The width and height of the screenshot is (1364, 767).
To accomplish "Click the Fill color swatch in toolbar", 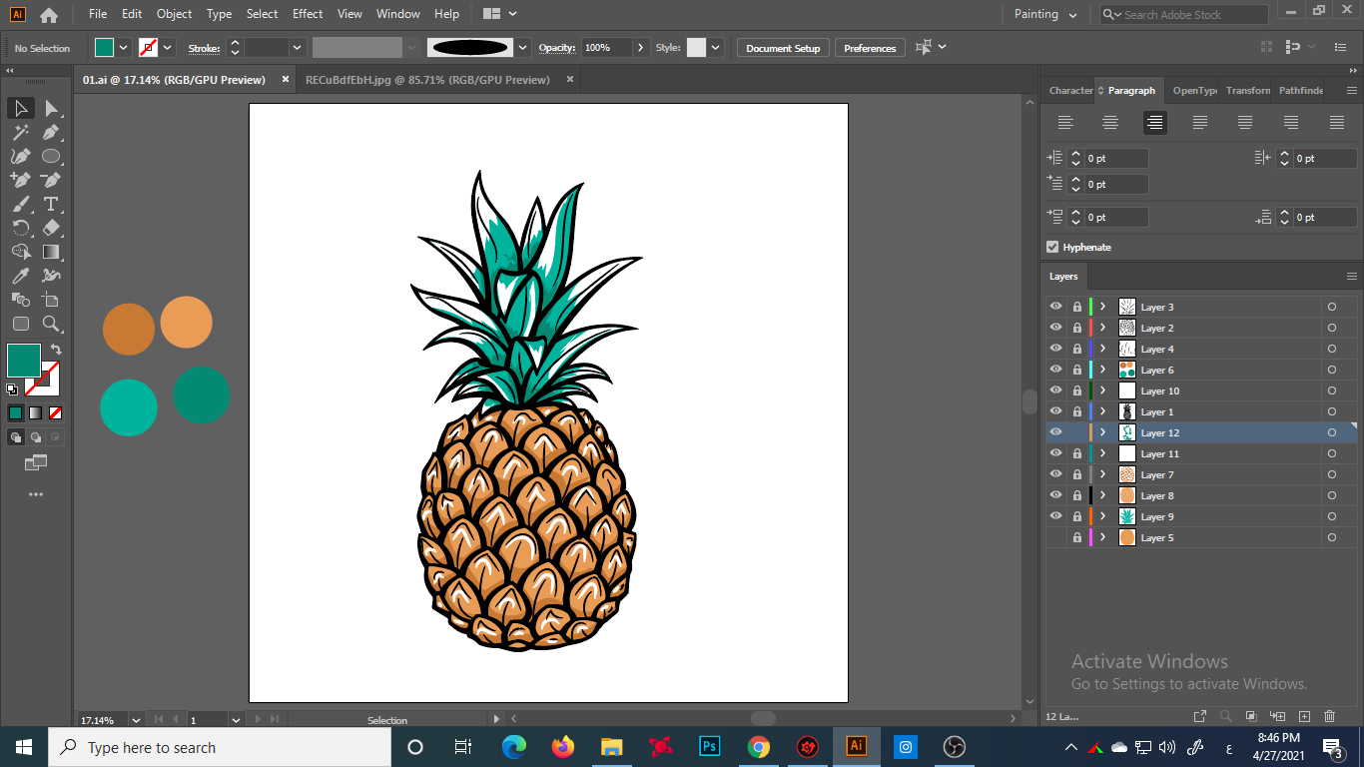I will pos(24,361).
